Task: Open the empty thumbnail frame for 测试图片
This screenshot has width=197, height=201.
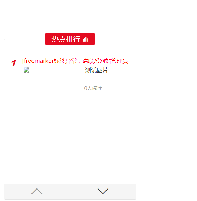Action: [x=50, y=82]
